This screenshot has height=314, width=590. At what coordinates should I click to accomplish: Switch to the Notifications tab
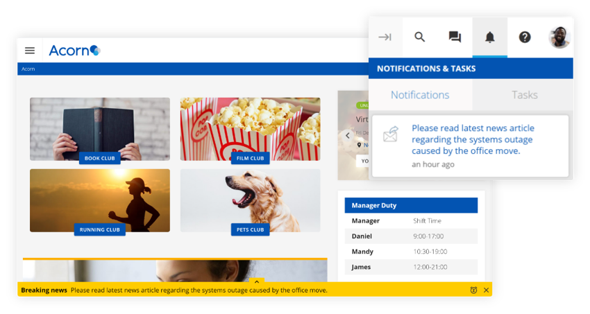click(x=420, y=95)
